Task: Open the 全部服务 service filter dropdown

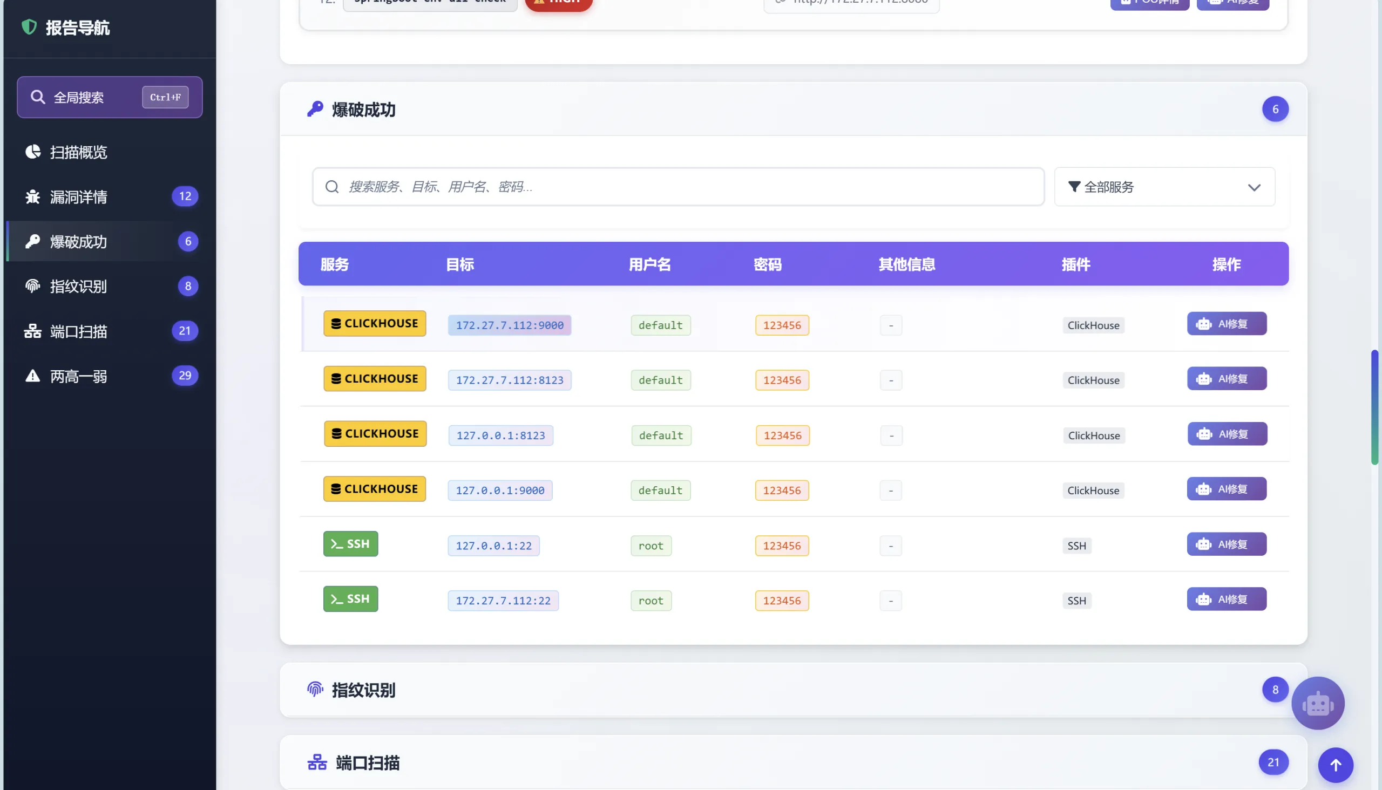Action: [x=1164, y=187]
